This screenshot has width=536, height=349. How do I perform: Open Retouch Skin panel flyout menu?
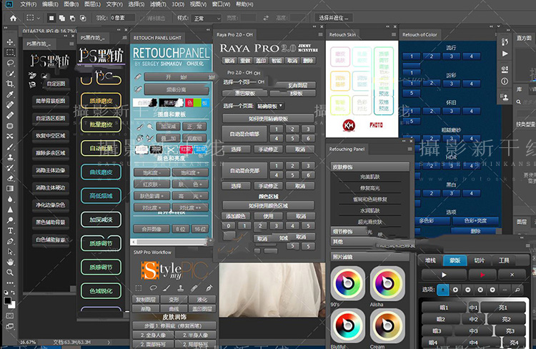point(394,34)
